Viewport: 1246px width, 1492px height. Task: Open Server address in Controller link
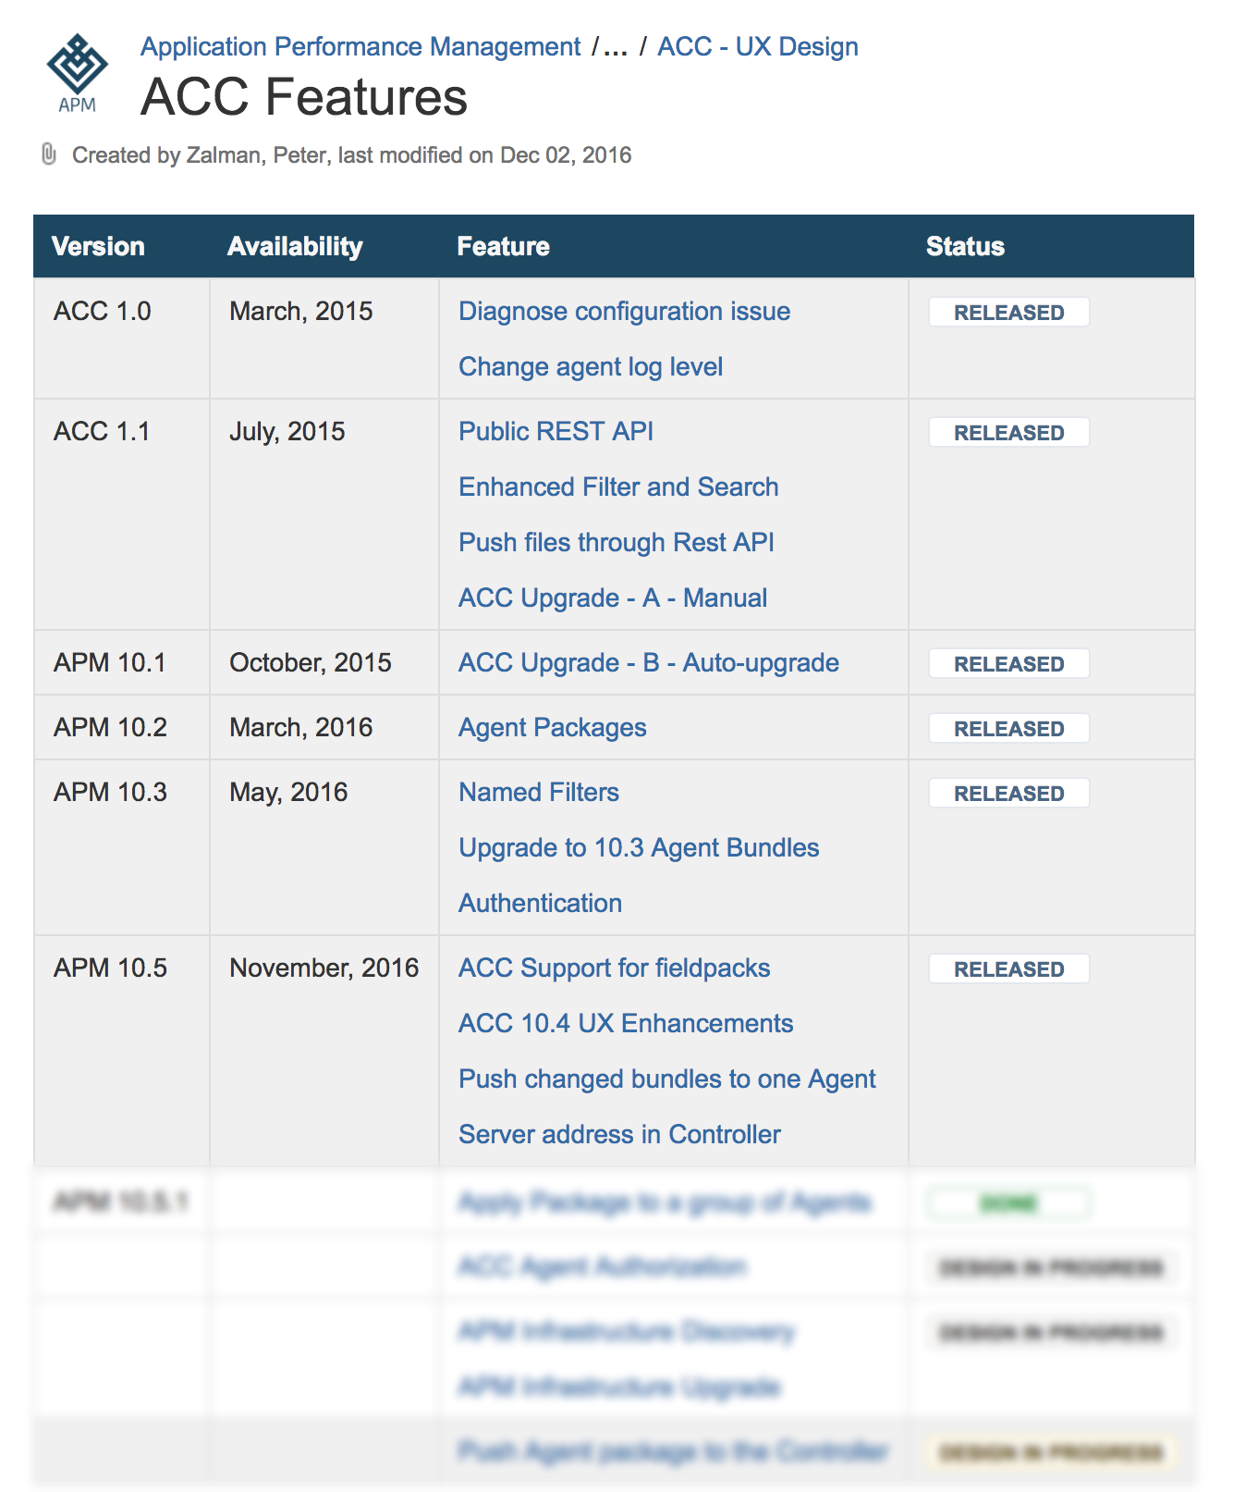(619, 1135)
